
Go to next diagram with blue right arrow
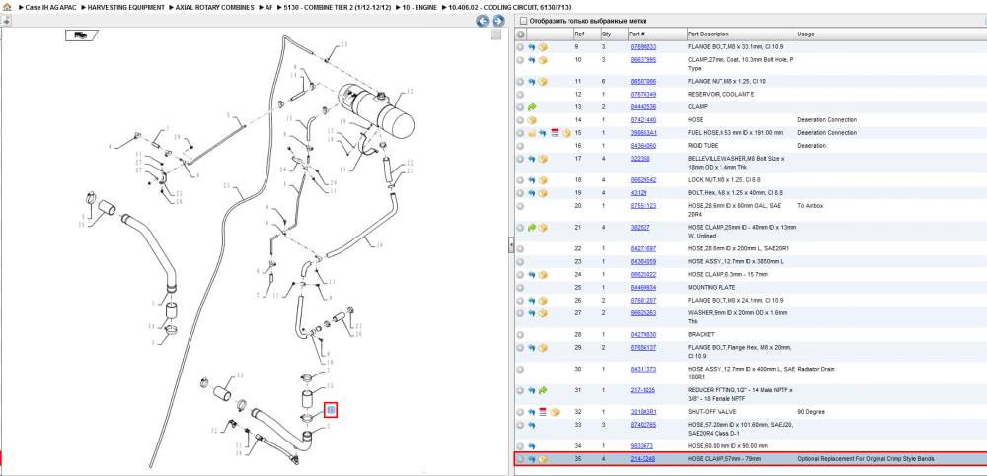click(497, 21)
